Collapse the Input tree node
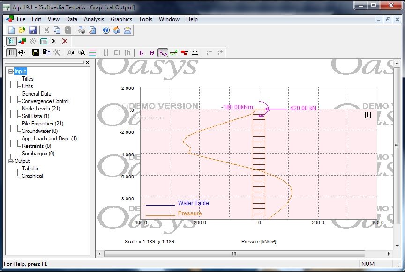The width and height of the screenshot is (405, 272). click(11, 71)
